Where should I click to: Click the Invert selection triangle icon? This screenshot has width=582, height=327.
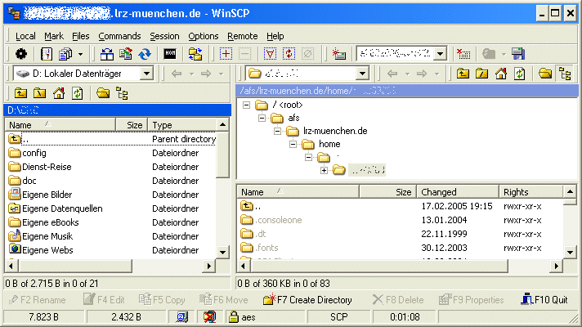(271, 54)
